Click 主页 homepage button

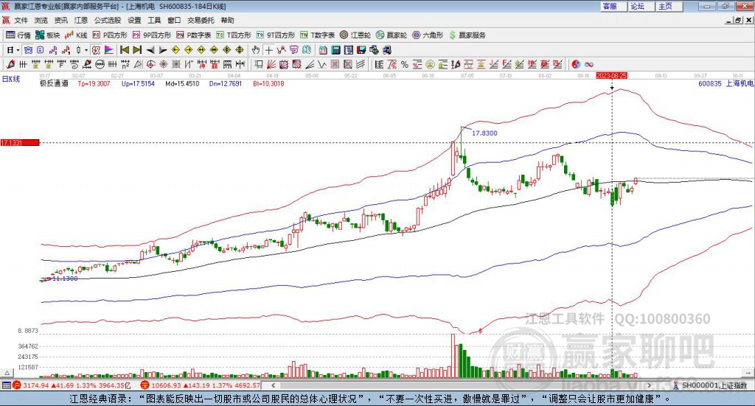coord(669,6)
